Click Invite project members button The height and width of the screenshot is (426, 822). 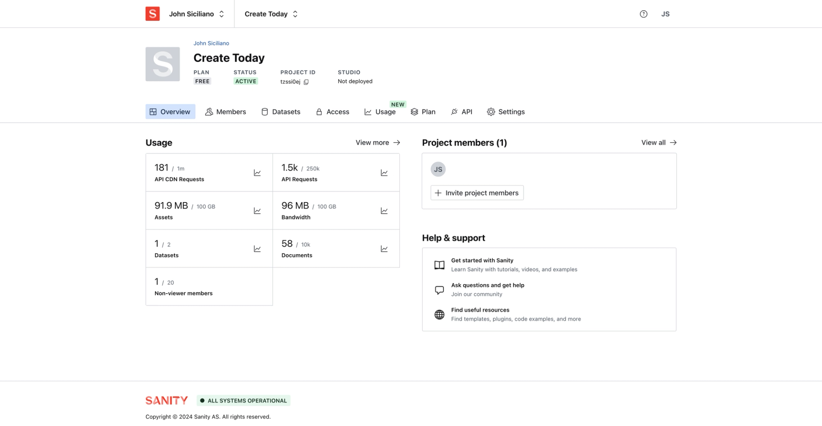[x=477, y=193]
